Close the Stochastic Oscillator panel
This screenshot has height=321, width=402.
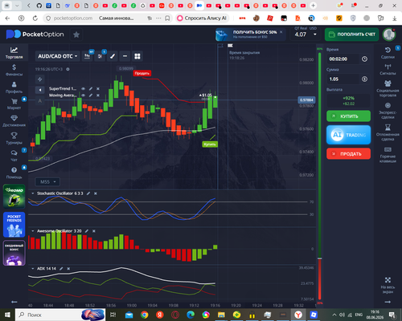(96, 193)
